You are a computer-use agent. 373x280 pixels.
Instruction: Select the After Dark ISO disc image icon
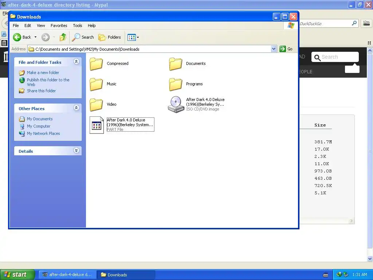176,104
